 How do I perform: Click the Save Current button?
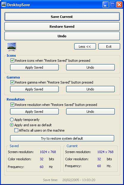click(x=62, y=17)
